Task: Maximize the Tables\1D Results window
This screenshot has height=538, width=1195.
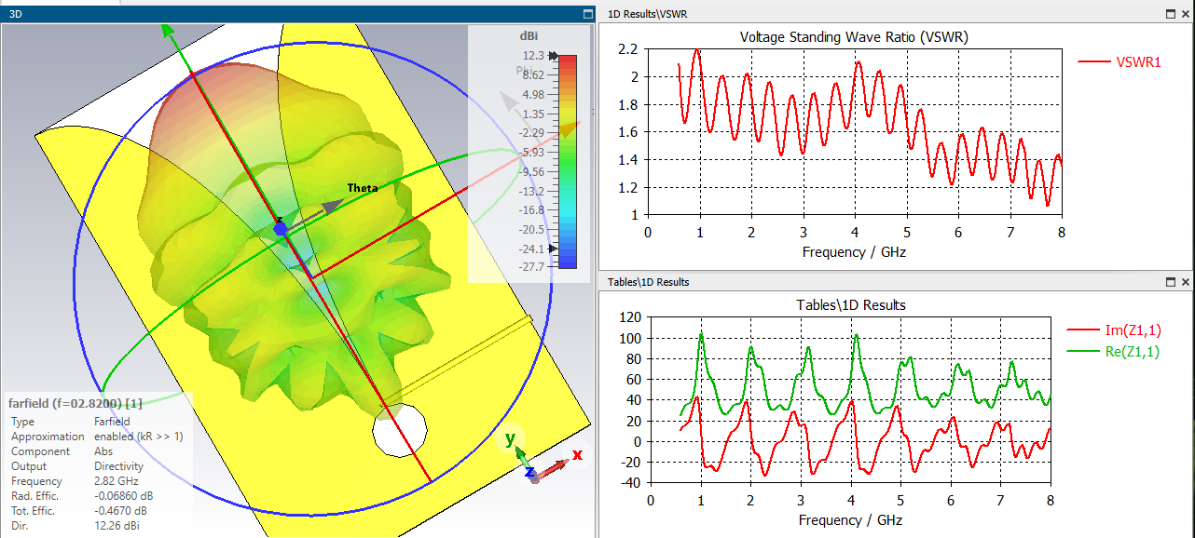Action: [1170, 281]
